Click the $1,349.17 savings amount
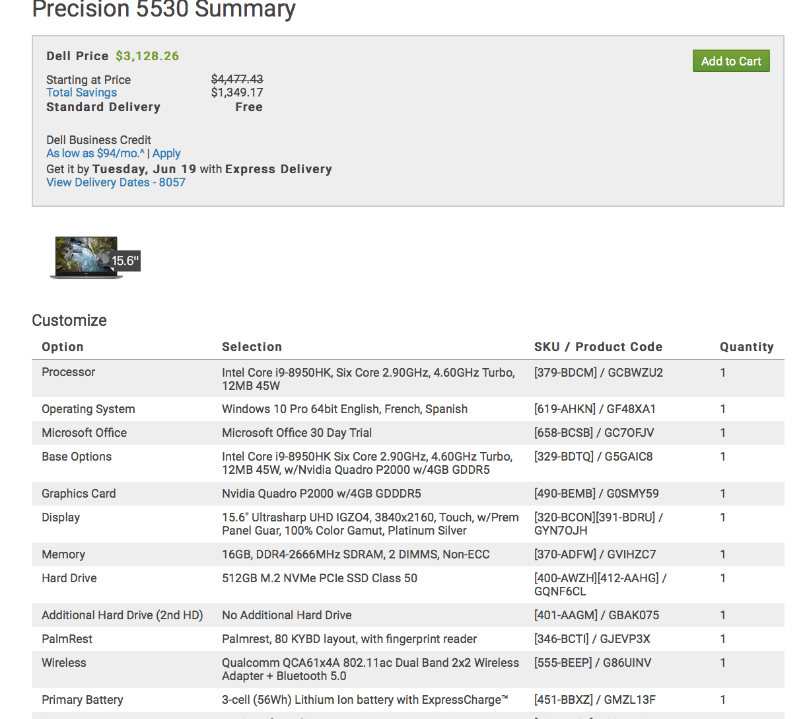Image resolution: width=807 pixels, height=719 pixels. (237, 93)
